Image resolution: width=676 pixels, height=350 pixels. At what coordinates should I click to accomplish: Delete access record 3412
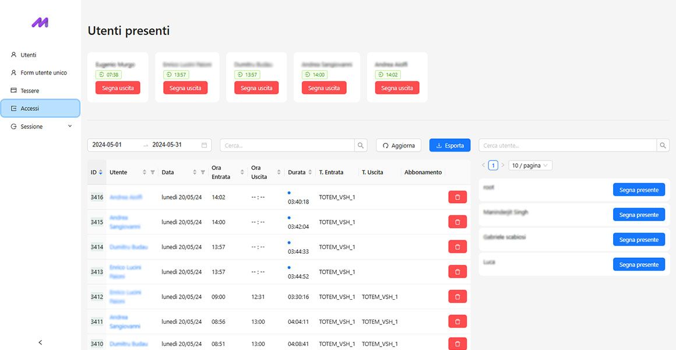tap(457, 297)
